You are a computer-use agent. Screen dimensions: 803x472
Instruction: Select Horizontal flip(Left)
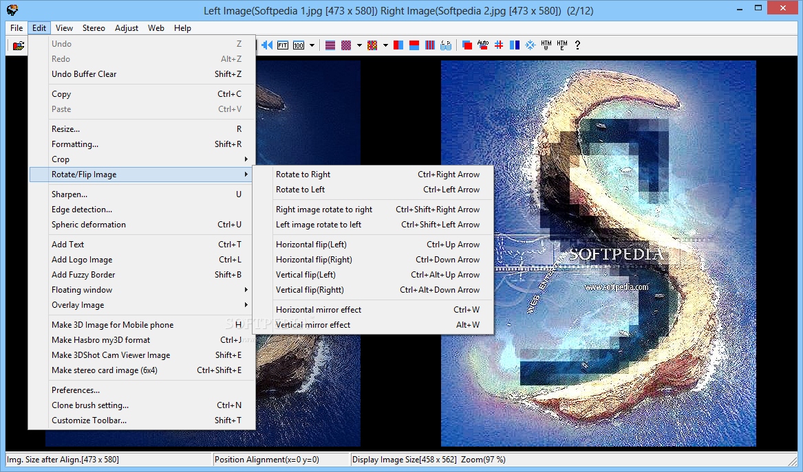point(374,245)
